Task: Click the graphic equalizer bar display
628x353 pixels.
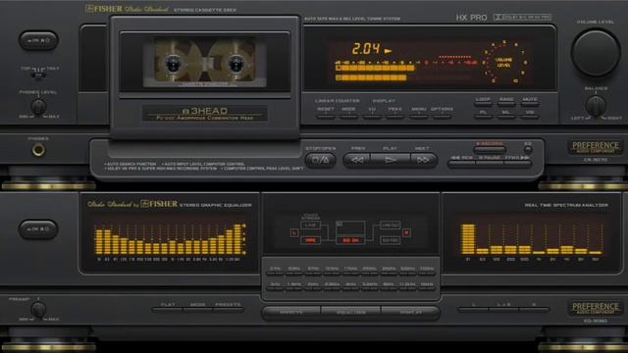Action: [170, 239]
